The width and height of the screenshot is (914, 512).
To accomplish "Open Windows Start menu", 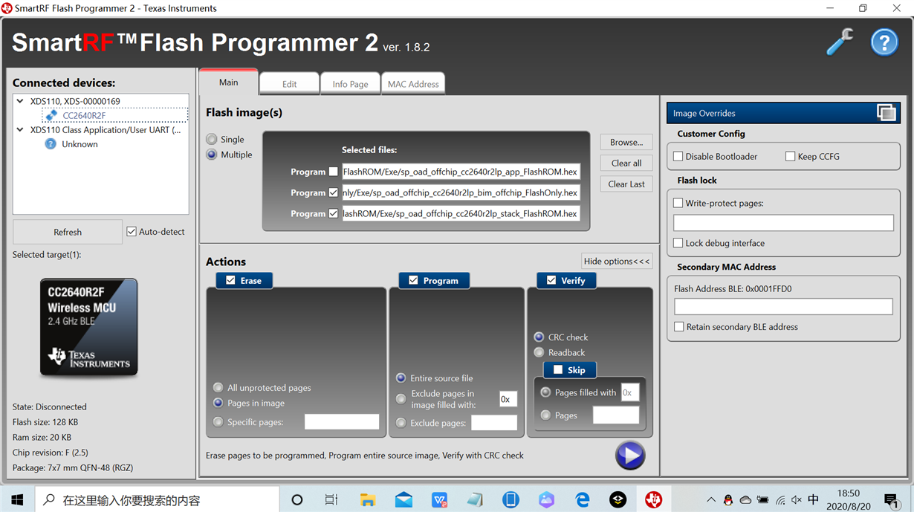I will (x=17, y=500).
